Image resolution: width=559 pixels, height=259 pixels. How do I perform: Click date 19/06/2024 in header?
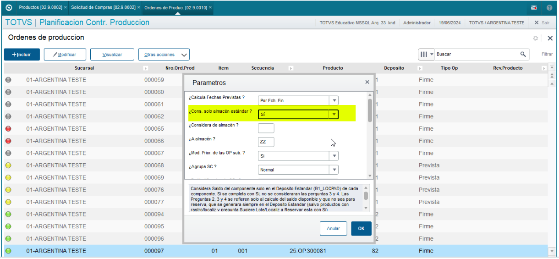pyautogui.click(x=449, y=22)
